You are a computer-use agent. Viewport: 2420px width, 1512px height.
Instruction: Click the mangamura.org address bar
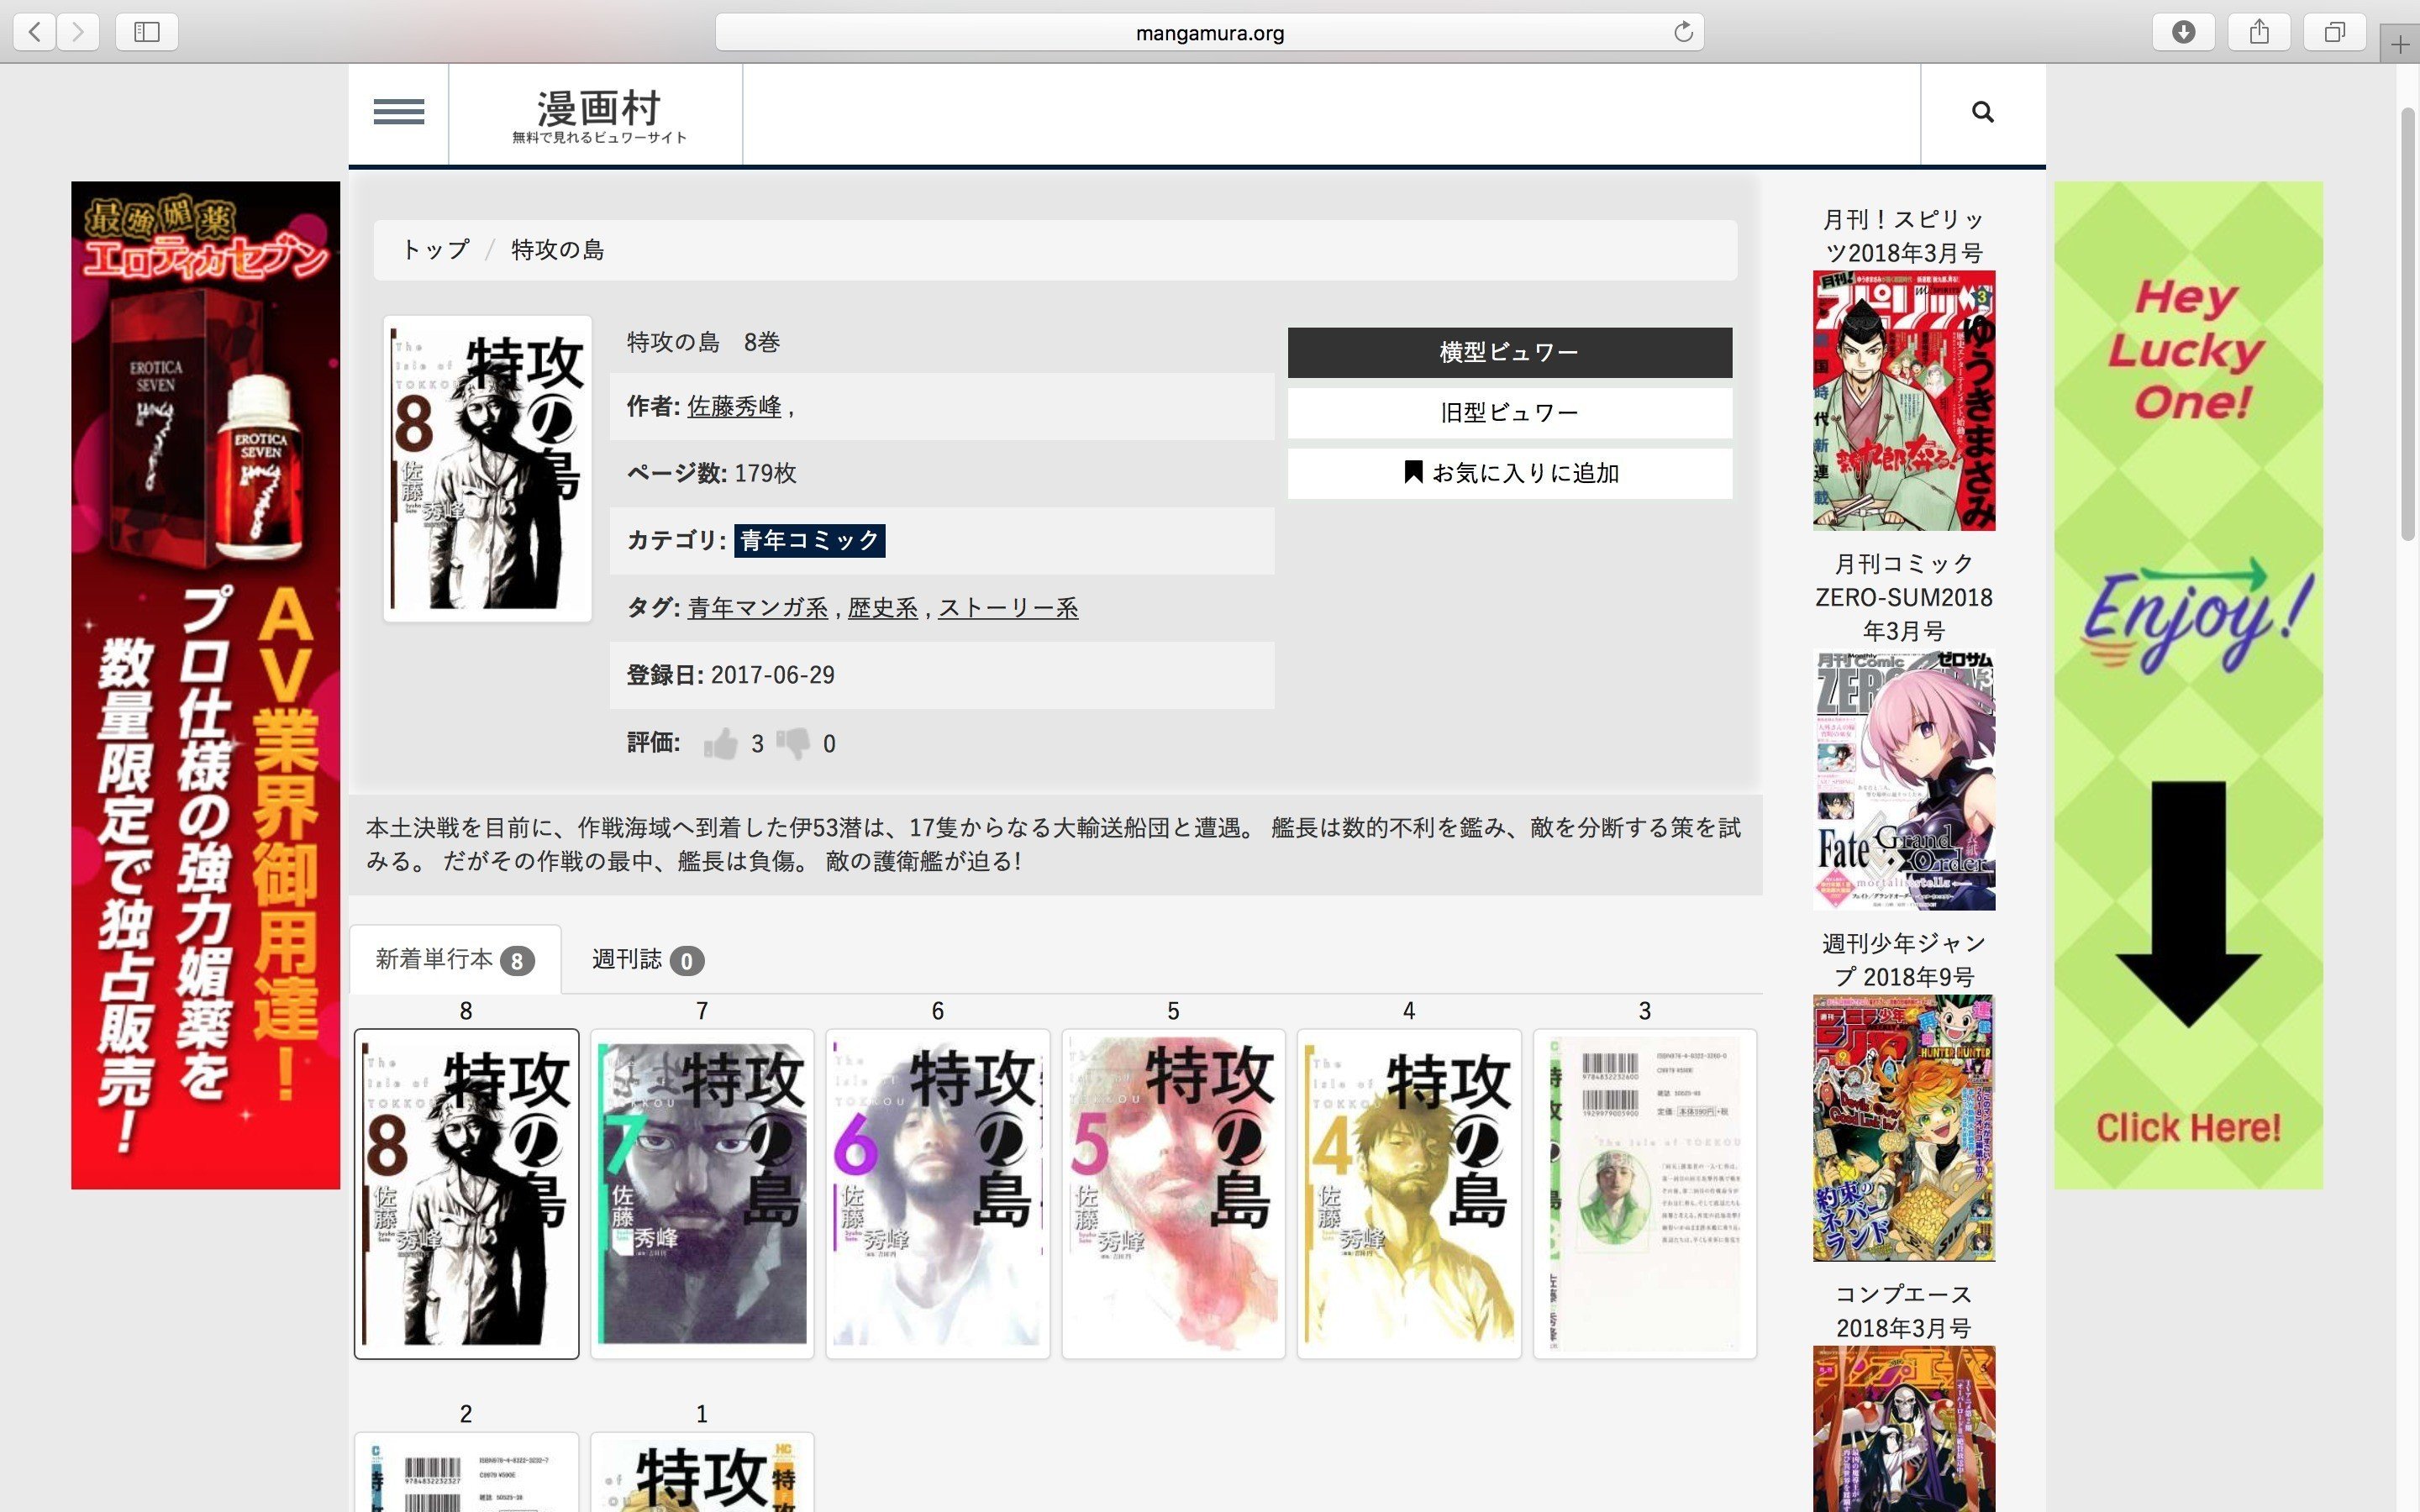click(1209, 32)
